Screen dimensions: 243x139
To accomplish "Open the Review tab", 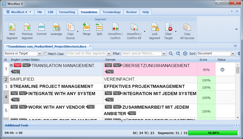I will pos(131,12).
